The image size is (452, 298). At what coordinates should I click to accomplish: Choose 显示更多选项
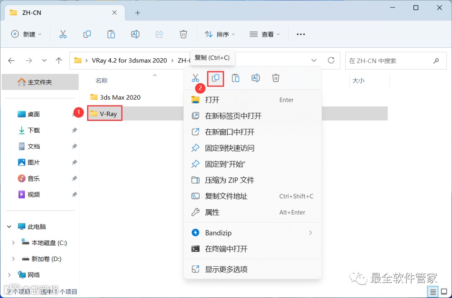click(x=252, y=270)
